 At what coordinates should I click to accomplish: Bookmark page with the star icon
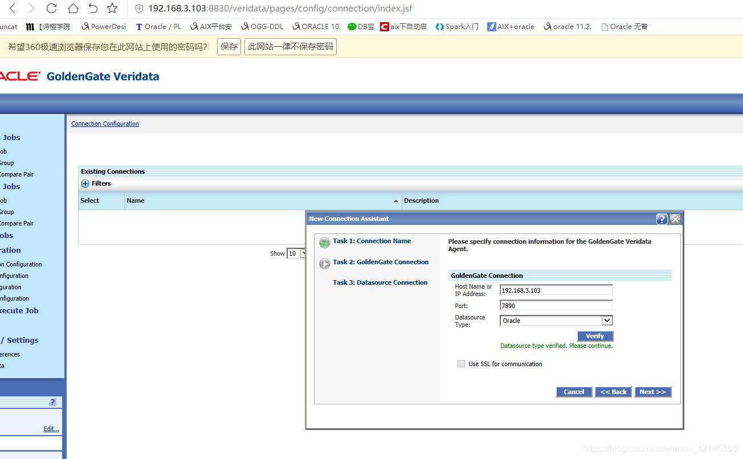[x=113, y=9]
